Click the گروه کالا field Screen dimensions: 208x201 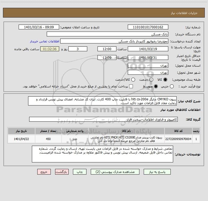point(103,119)
